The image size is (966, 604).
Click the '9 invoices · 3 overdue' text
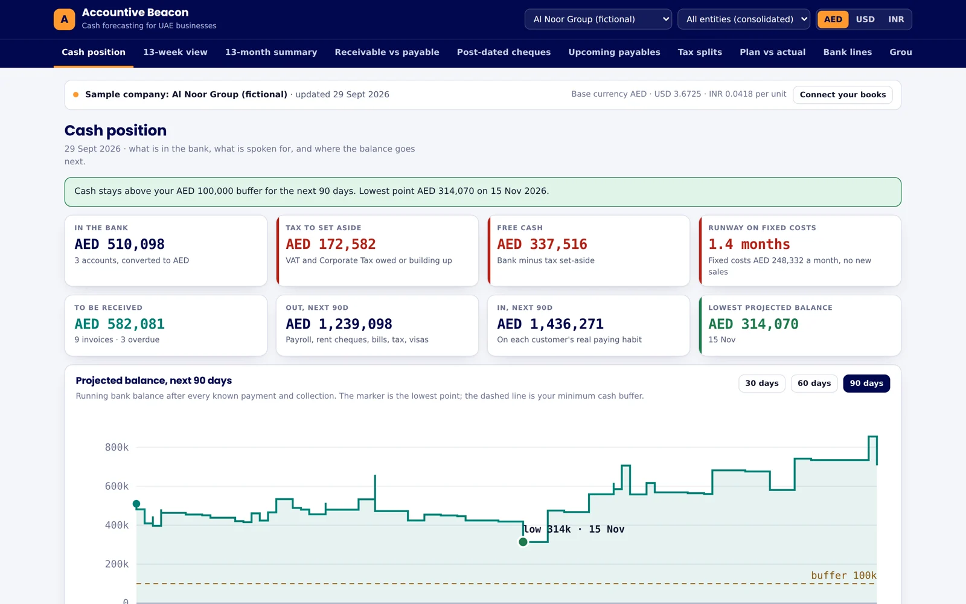tap(117, 339)
